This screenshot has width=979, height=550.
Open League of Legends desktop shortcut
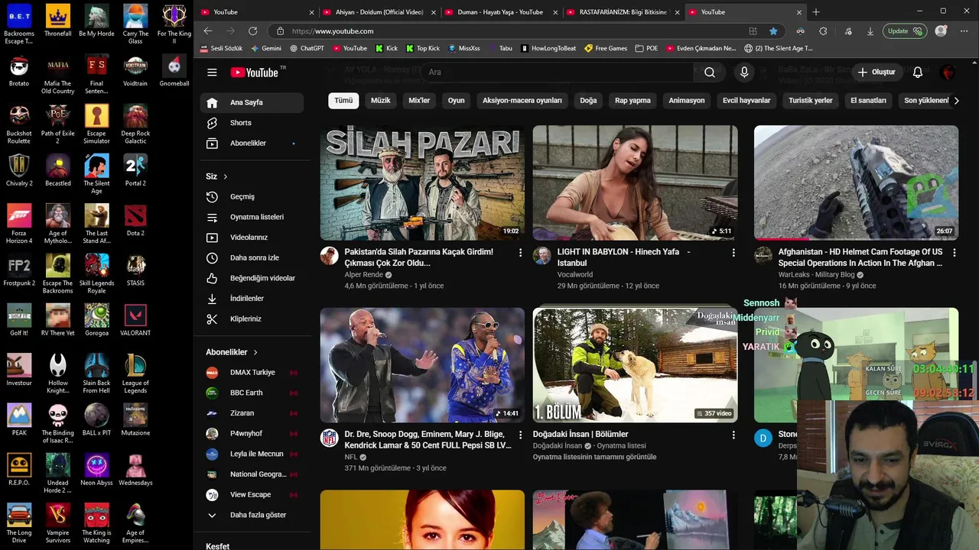tap(135, 374)
